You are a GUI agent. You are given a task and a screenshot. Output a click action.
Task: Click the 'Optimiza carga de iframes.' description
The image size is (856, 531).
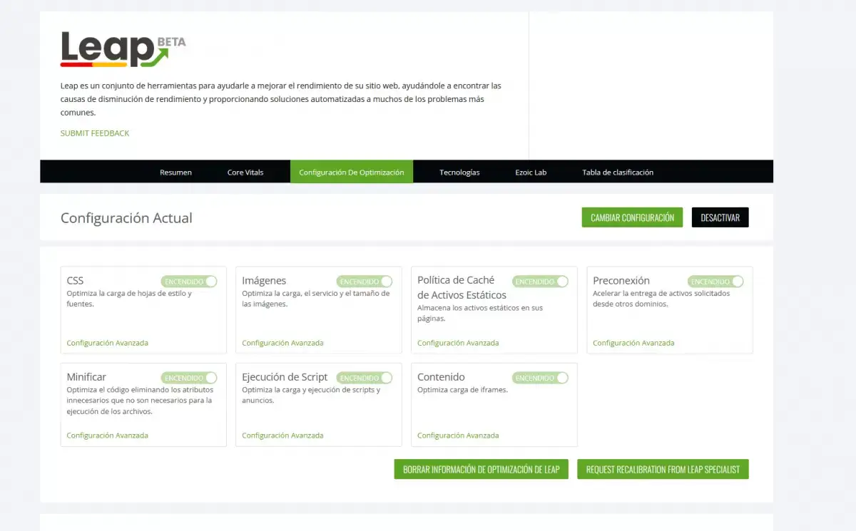coord(462,390)
